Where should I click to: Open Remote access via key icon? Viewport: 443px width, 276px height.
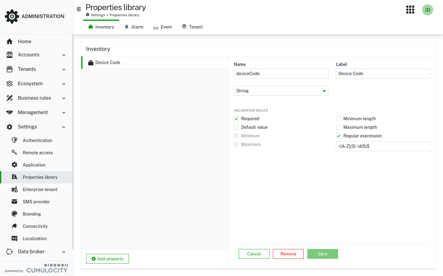[x=14, y=152]
